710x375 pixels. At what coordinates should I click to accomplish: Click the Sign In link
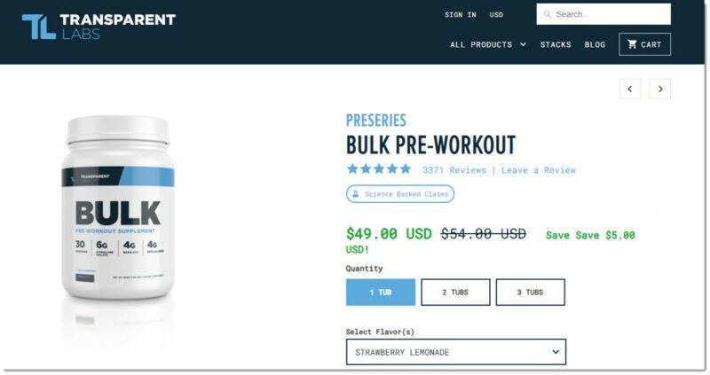coord(460,14)
